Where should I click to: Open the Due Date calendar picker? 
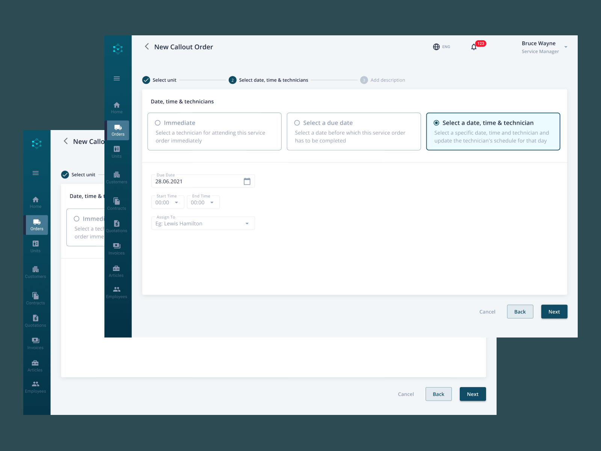point(247,181)
